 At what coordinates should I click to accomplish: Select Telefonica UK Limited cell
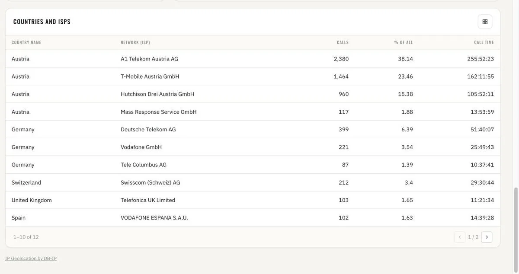point(148,201)
